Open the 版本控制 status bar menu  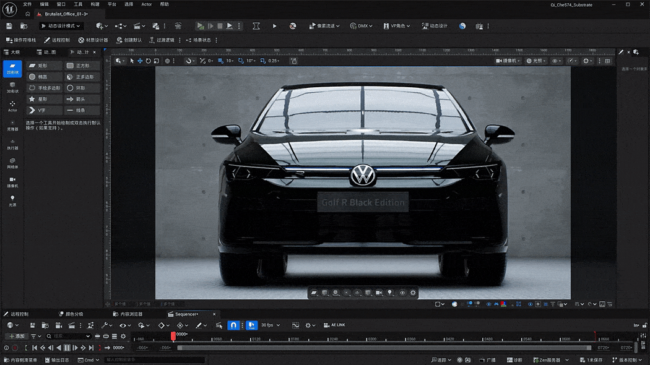tap(626, 360)
